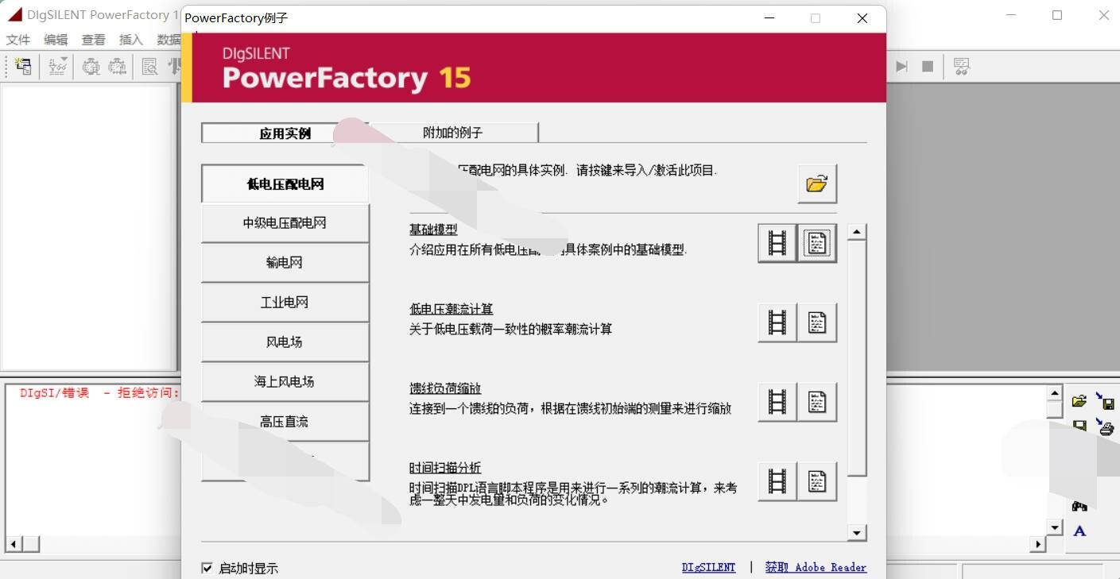This screenshot has width=1120, height=579.
Task: Click the document search magnifier toolbar icon
Action: [x=150, y=67]
